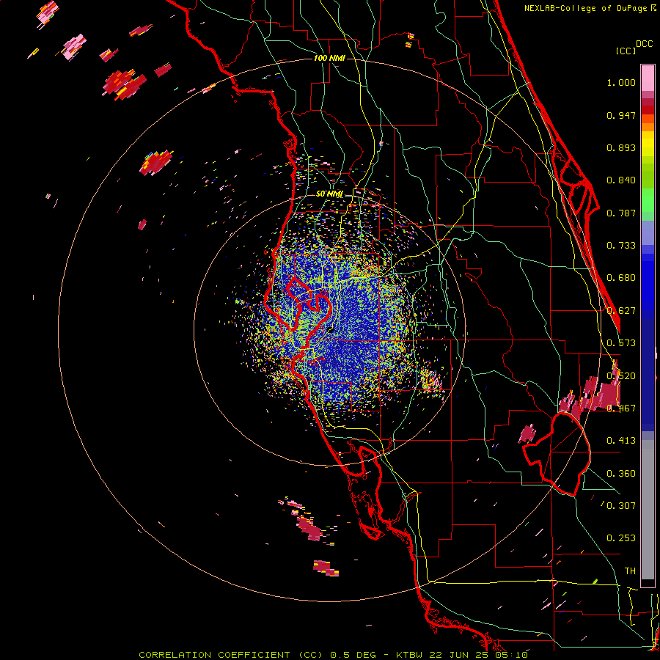Pick the bright green color scale segment
This screenshot has height=660, width=660.
pyautogui.click(x=648, y=201)
